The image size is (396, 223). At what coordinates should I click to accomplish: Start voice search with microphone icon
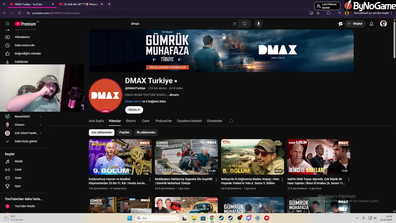coord(259,24)
